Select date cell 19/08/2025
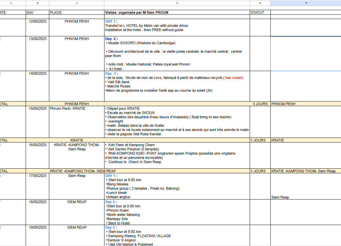341x246 pixels. [x=37, y=236]
